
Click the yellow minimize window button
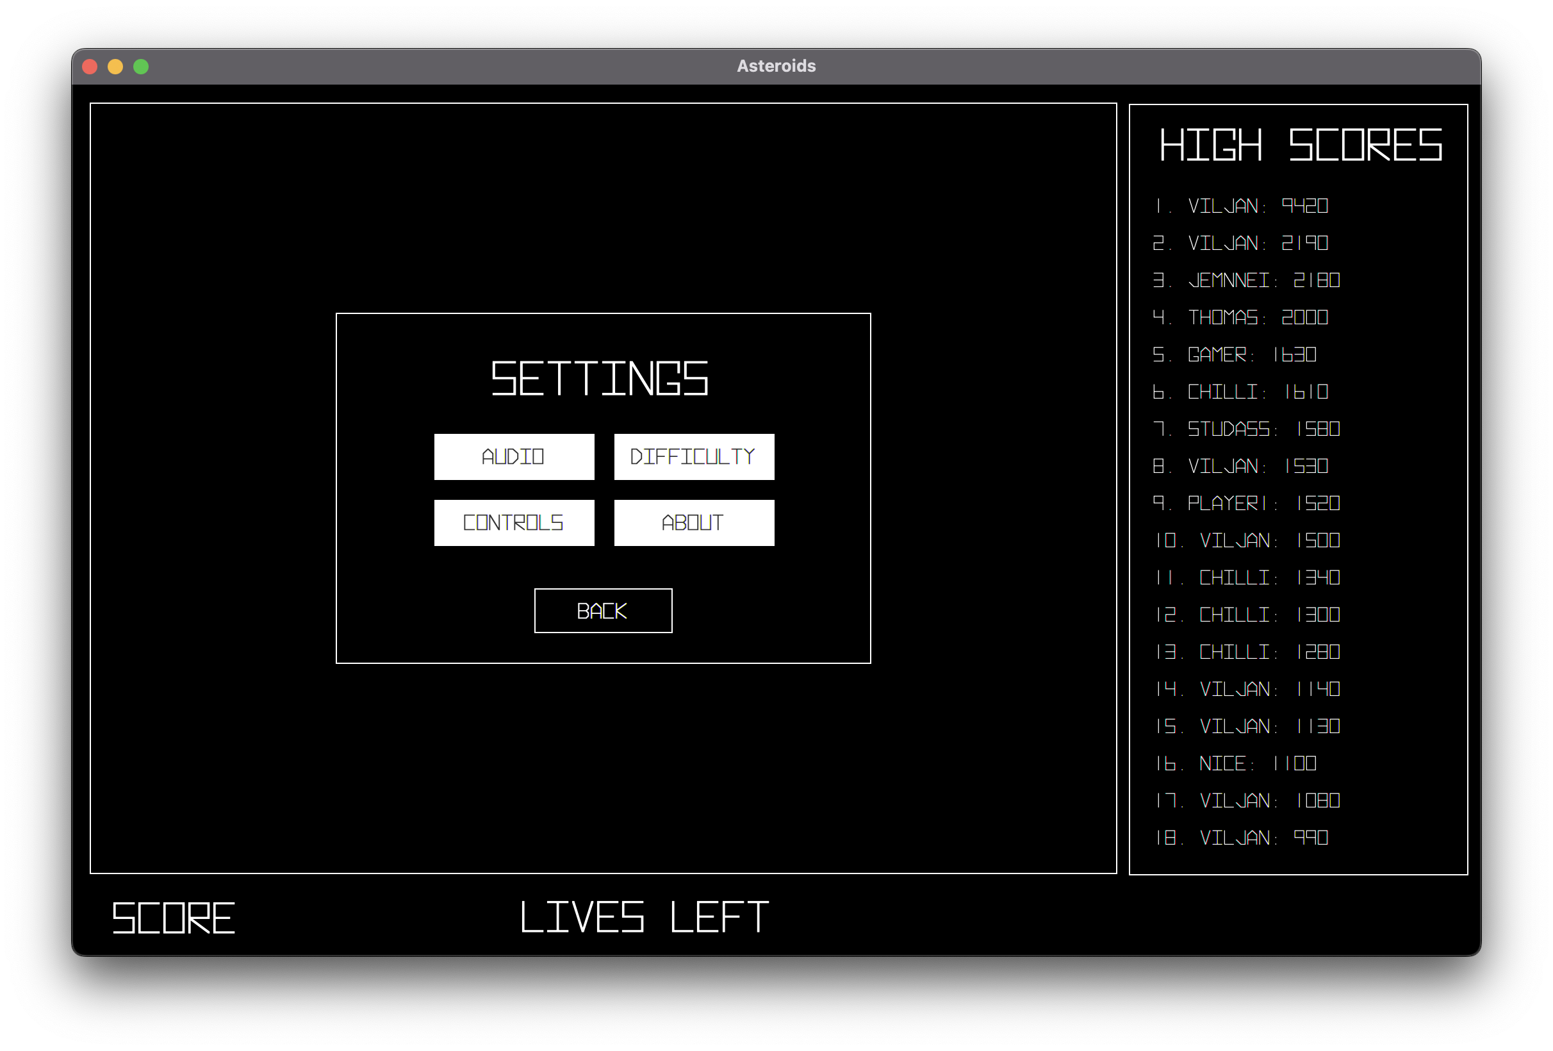pos(115,66)
